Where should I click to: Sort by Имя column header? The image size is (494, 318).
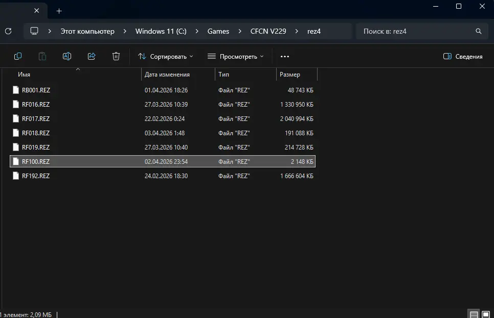point(24,75)
